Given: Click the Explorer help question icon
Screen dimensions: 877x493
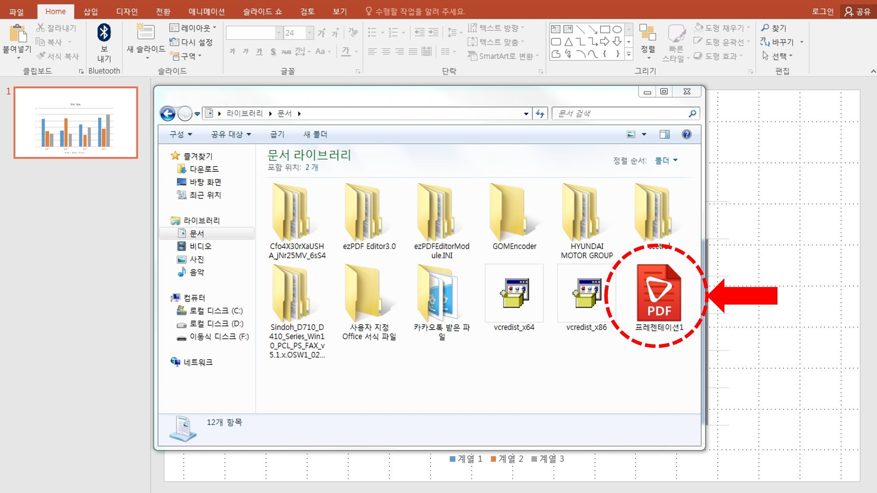Looking at the screenshot, I should tap(686, 135).
